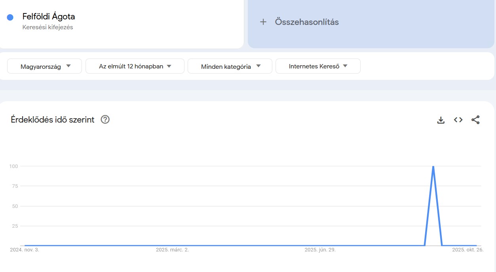Click the share icon for the chart
Image resolution: width=496 pixels, height=272 pixels.
pyautogui.click(x=475, y=120)
